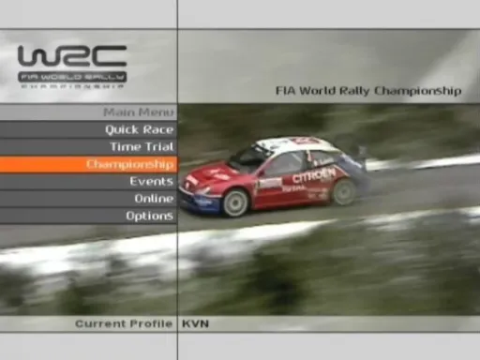The width and height of the screenshot is (480, 360).
Task: Open the Online menu item
Action: (88, 199)
